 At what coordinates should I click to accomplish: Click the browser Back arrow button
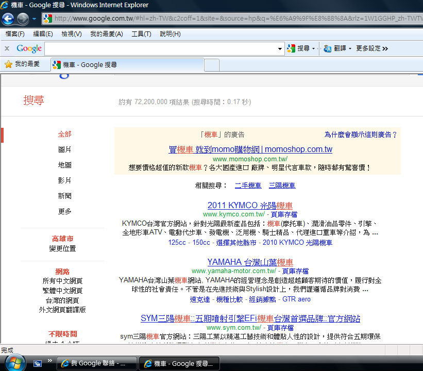point(8,19)
